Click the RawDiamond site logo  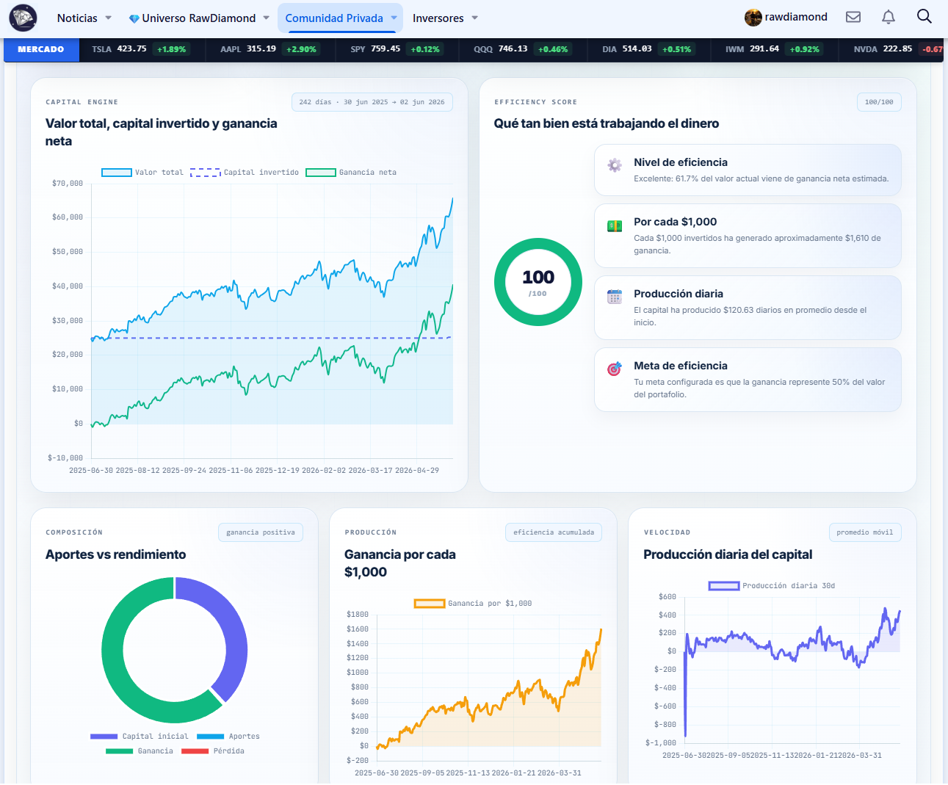coord(23,18)
